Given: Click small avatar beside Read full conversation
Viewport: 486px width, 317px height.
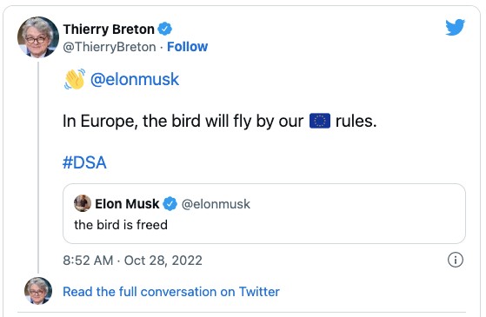Looking at the screenshot, I should click(38, 291).
